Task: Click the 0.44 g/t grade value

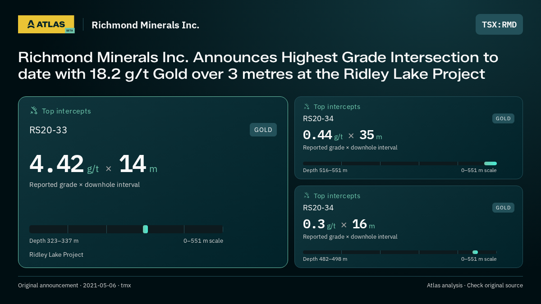Action: 323,135
